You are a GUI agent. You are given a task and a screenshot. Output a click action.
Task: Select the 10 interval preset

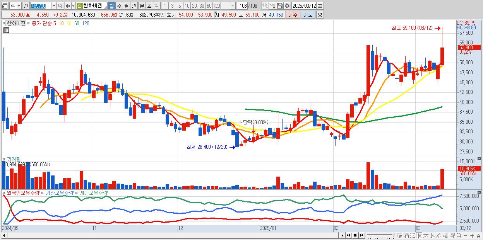(187, 6)
